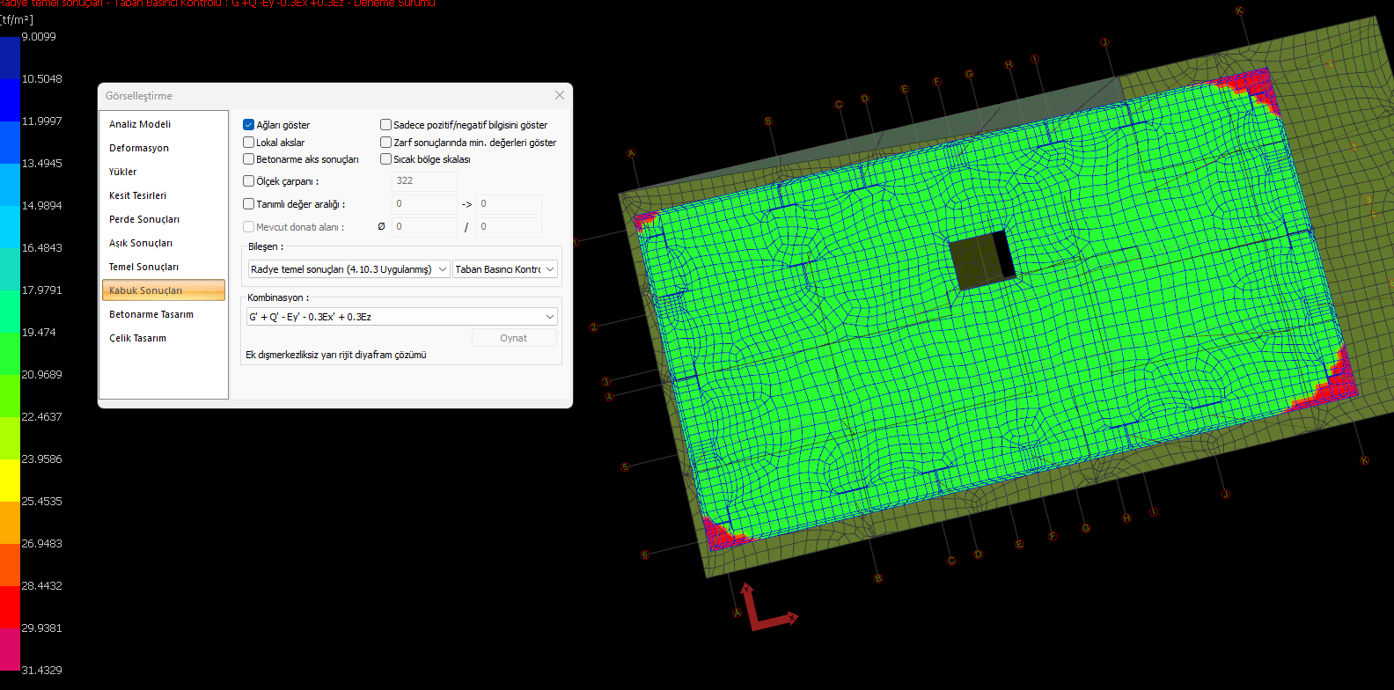Enable the Lokal akslar checkbox
Viewport: 1394px width, 690px height.
tap(249, 143)
